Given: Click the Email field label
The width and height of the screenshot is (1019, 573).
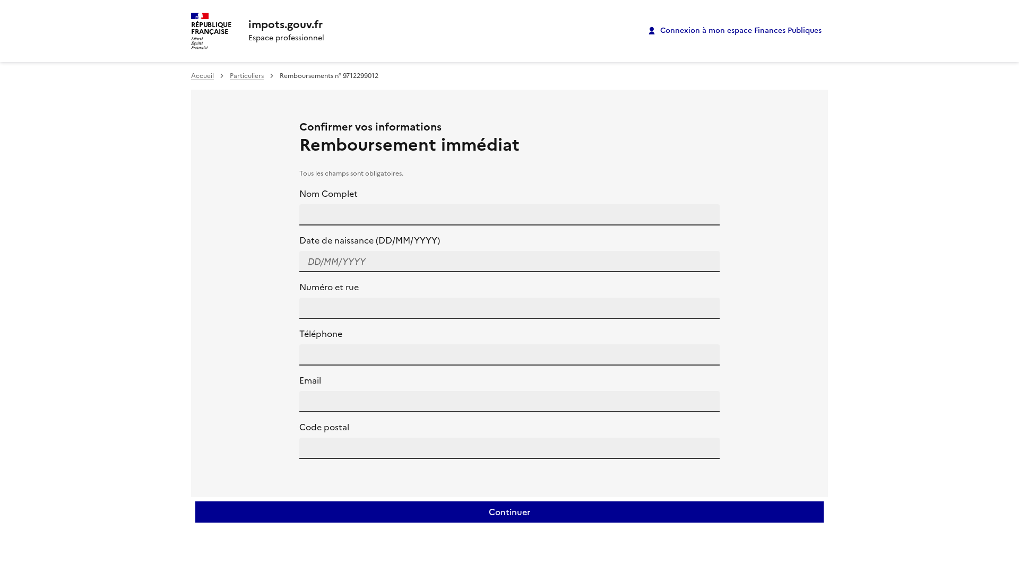Looking at the screenshot, I should [310, 380].
